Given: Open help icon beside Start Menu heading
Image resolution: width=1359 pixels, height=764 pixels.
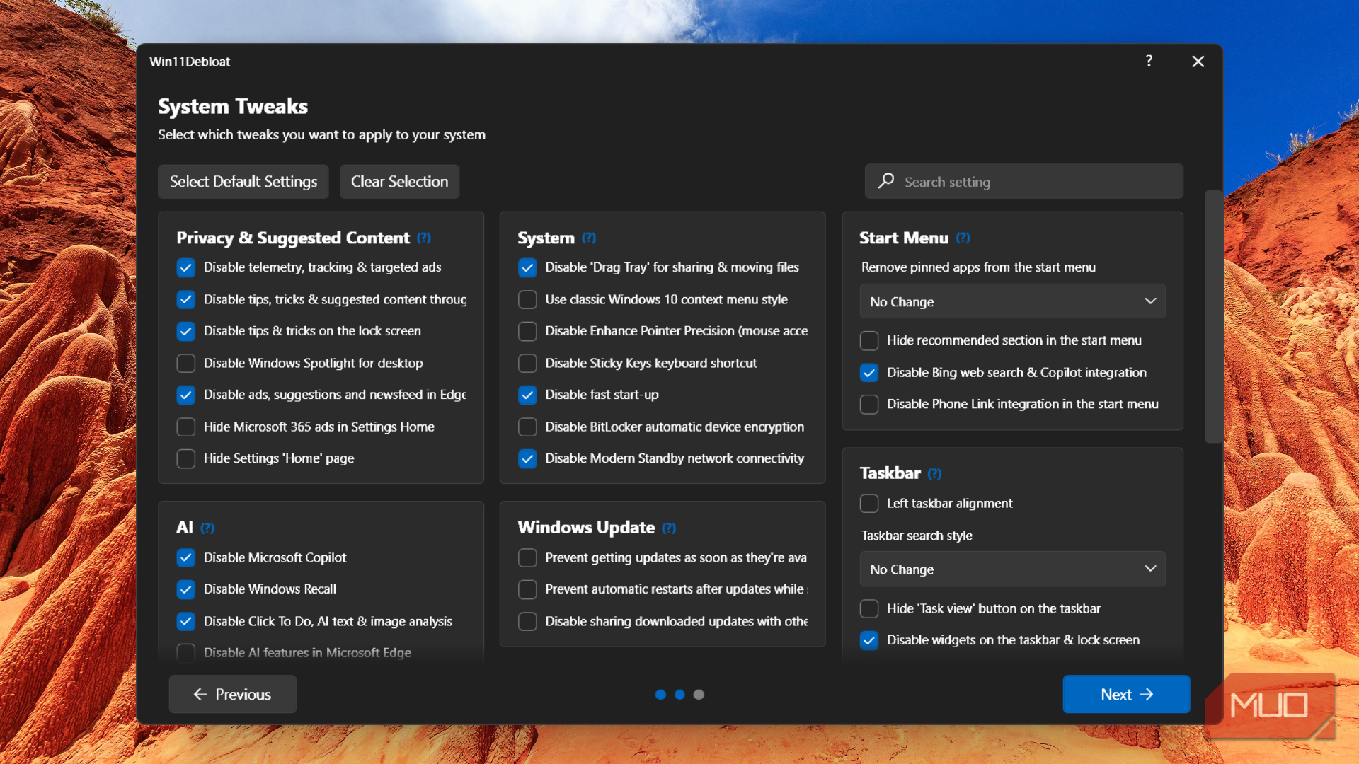Looking at the screenshot, I should click(963, 238).
